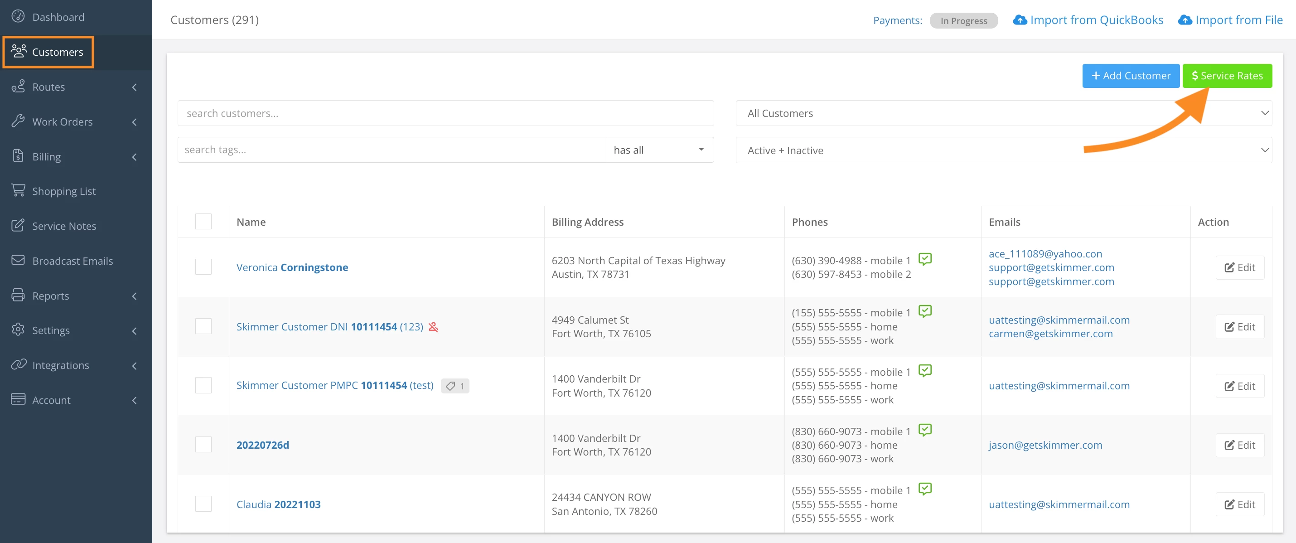Click the search customers input field
The width and height of the screenshot is (1296, 543).
tap(445, 113)
